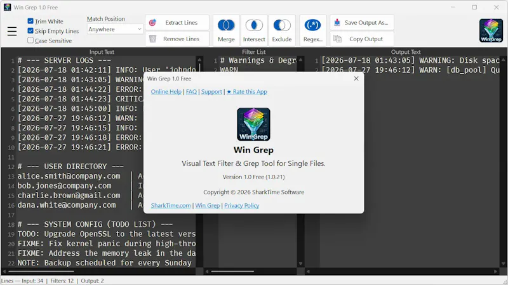Viewport: 508px width, 285px height.
Task: Click the Copy Output button
Action: 362,39
